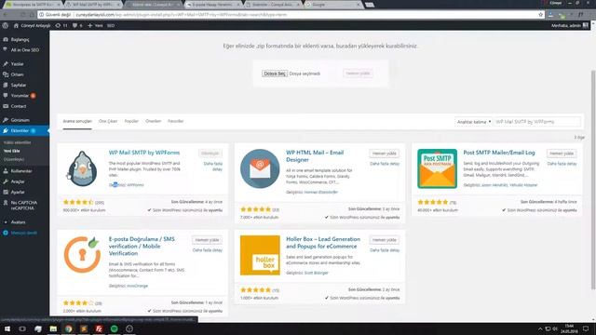Click WP Mail SMTP pigeon thumbnail
596x335 pixels.
82,168
